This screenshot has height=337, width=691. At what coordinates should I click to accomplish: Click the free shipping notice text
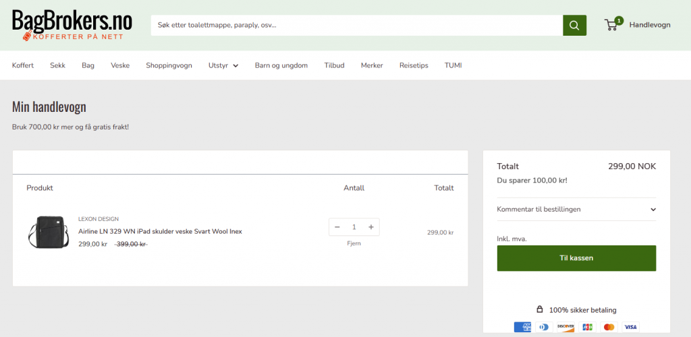[x=70, y=127]
